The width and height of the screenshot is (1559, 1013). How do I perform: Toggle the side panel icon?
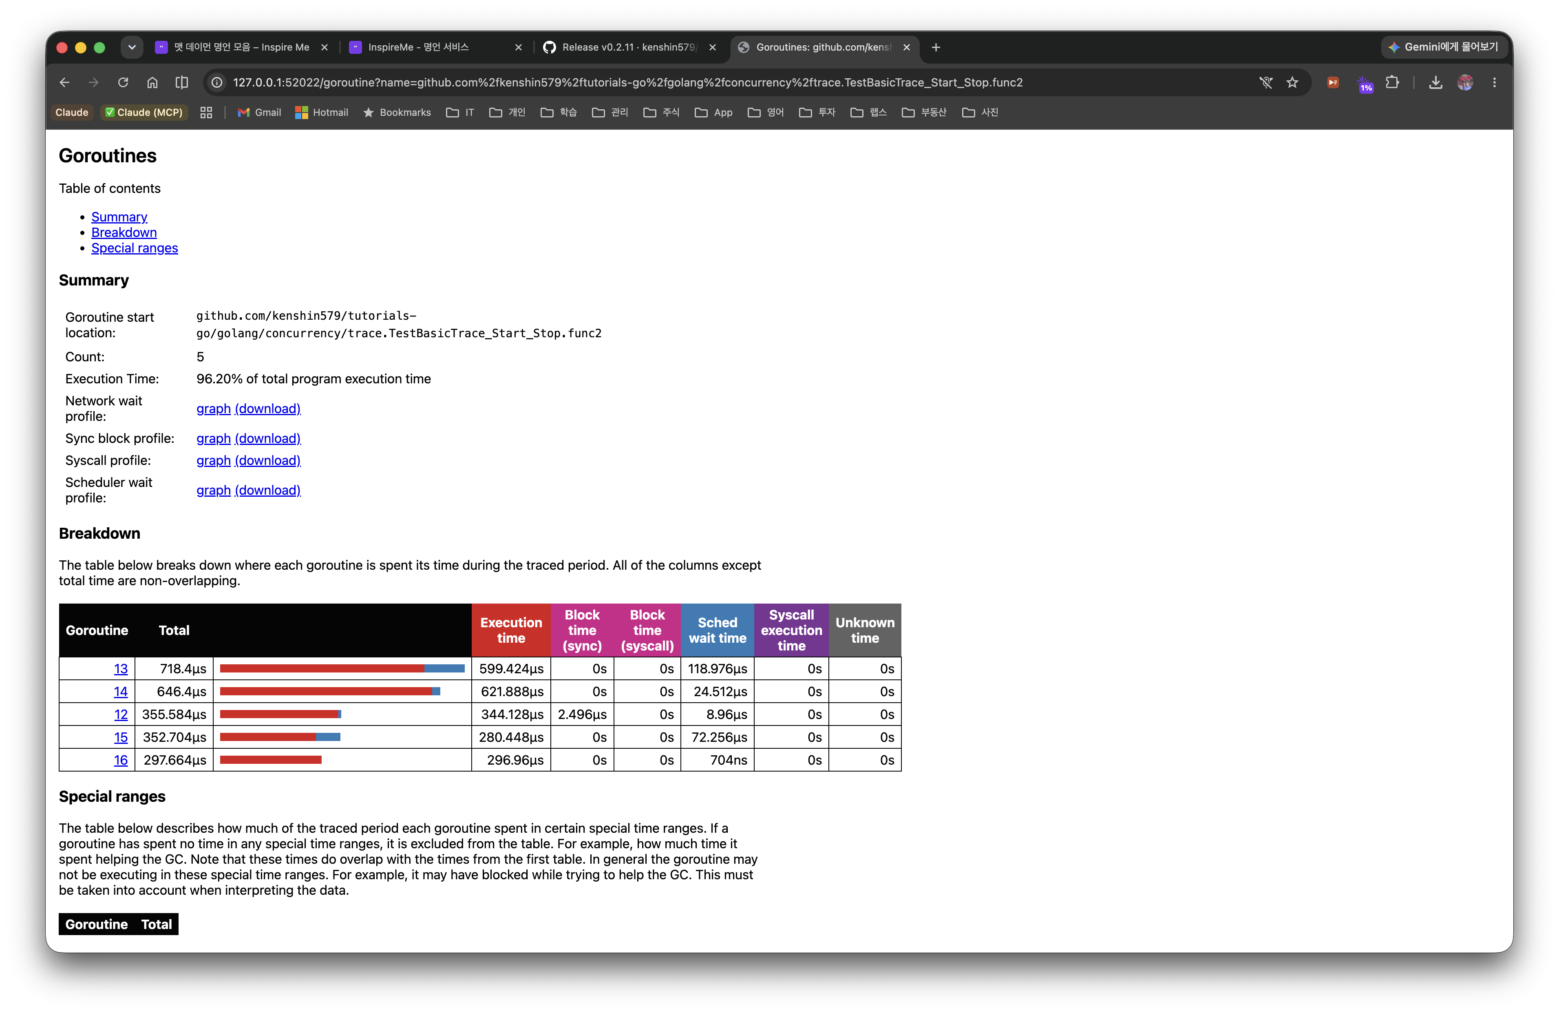182,82
